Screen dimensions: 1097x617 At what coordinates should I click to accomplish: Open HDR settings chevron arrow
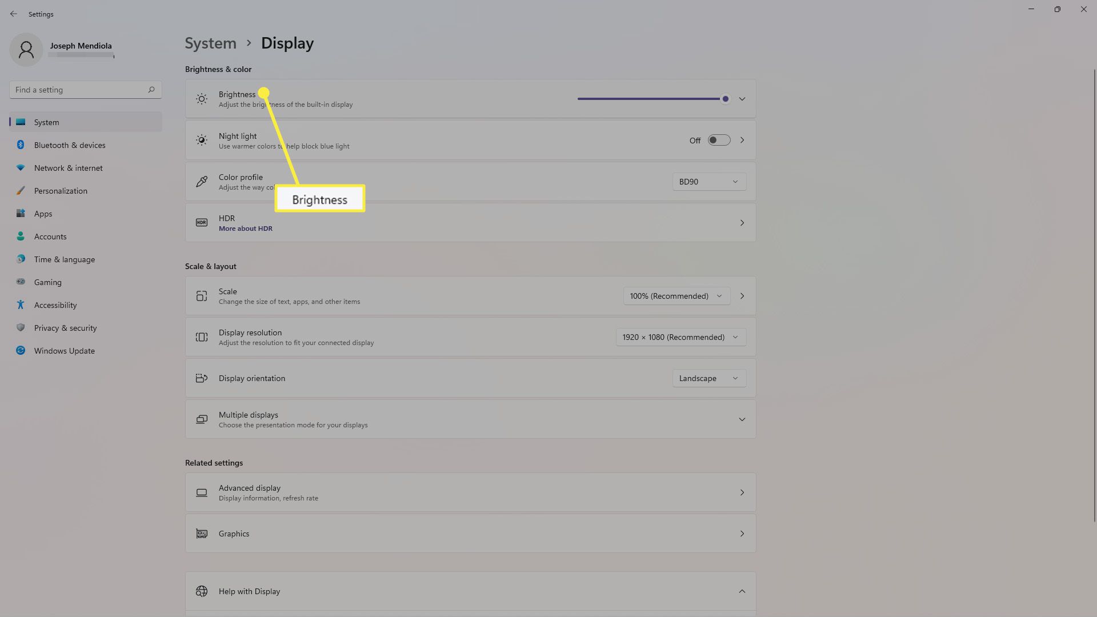tap(742, 223)
